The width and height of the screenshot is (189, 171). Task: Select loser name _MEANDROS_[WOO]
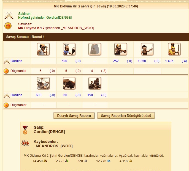[x=53, y=146]
